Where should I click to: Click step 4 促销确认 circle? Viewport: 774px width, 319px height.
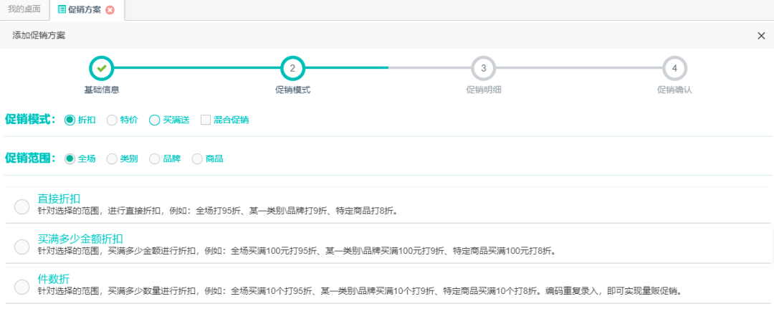(674, 68)
